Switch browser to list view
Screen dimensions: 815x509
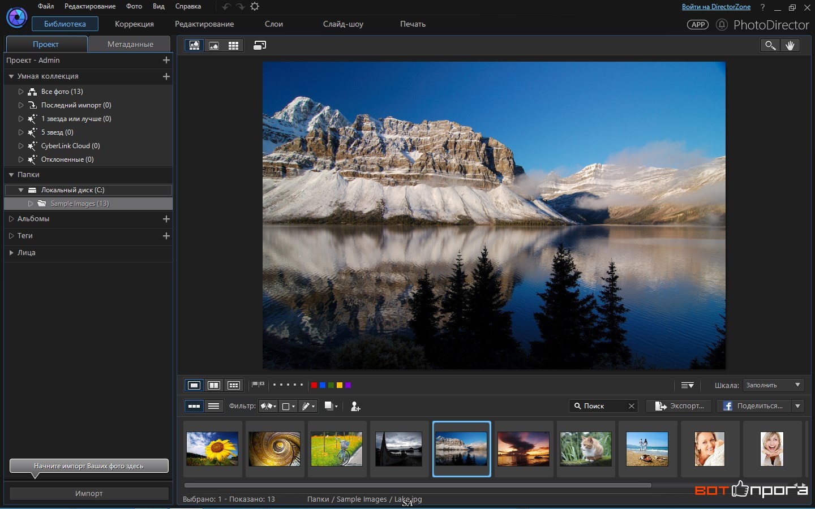pyautogui.click(x=214, y=406)
